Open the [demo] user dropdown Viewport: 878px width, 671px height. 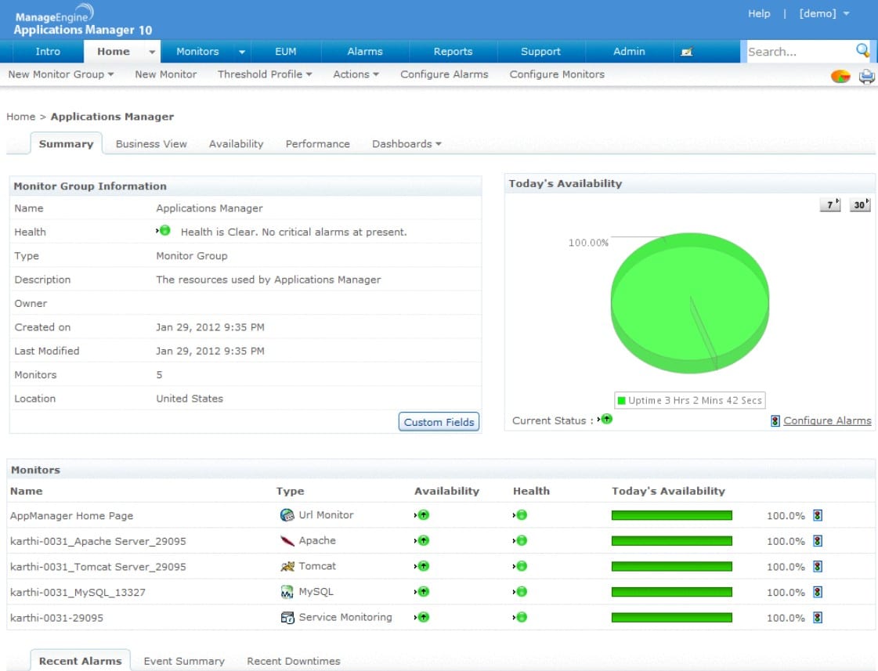coord(824,13)
